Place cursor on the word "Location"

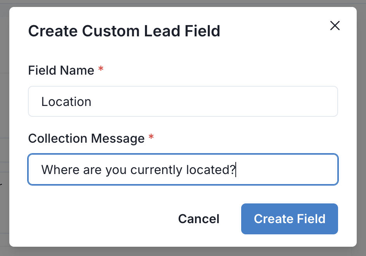pos(66,102)
